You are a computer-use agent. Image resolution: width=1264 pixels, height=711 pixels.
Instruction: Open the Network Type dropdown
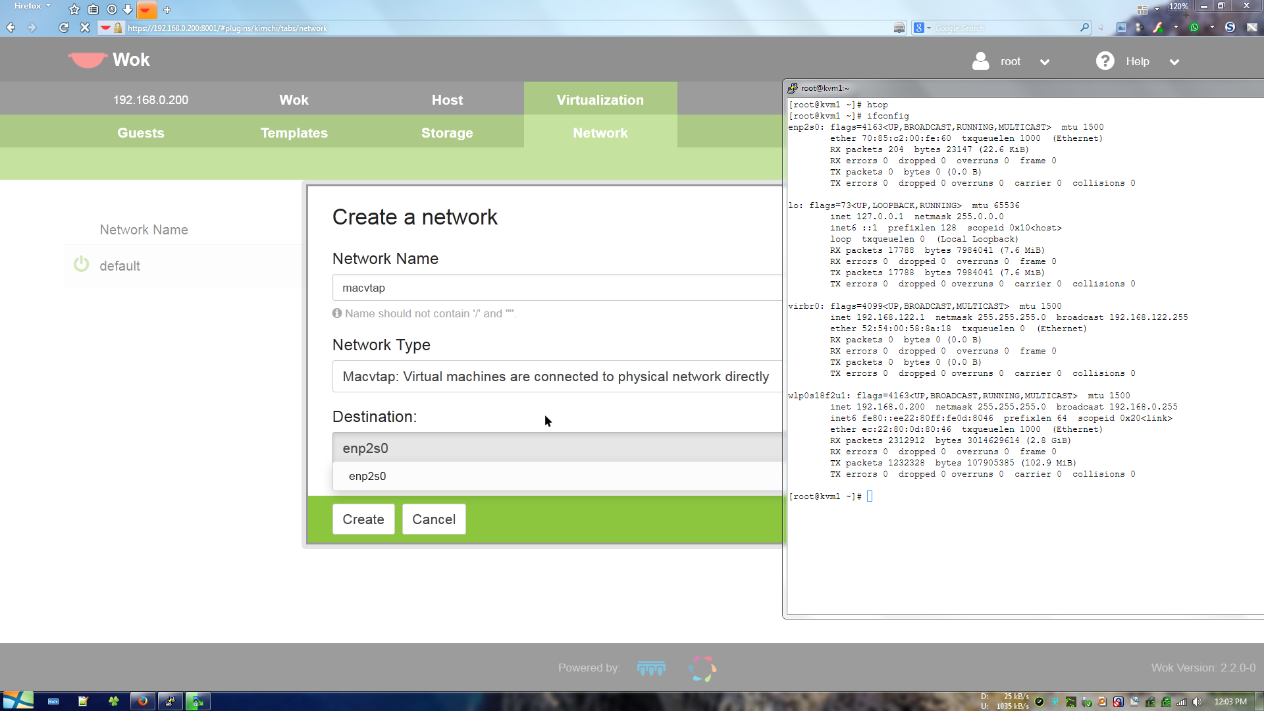tap(556, 377)
